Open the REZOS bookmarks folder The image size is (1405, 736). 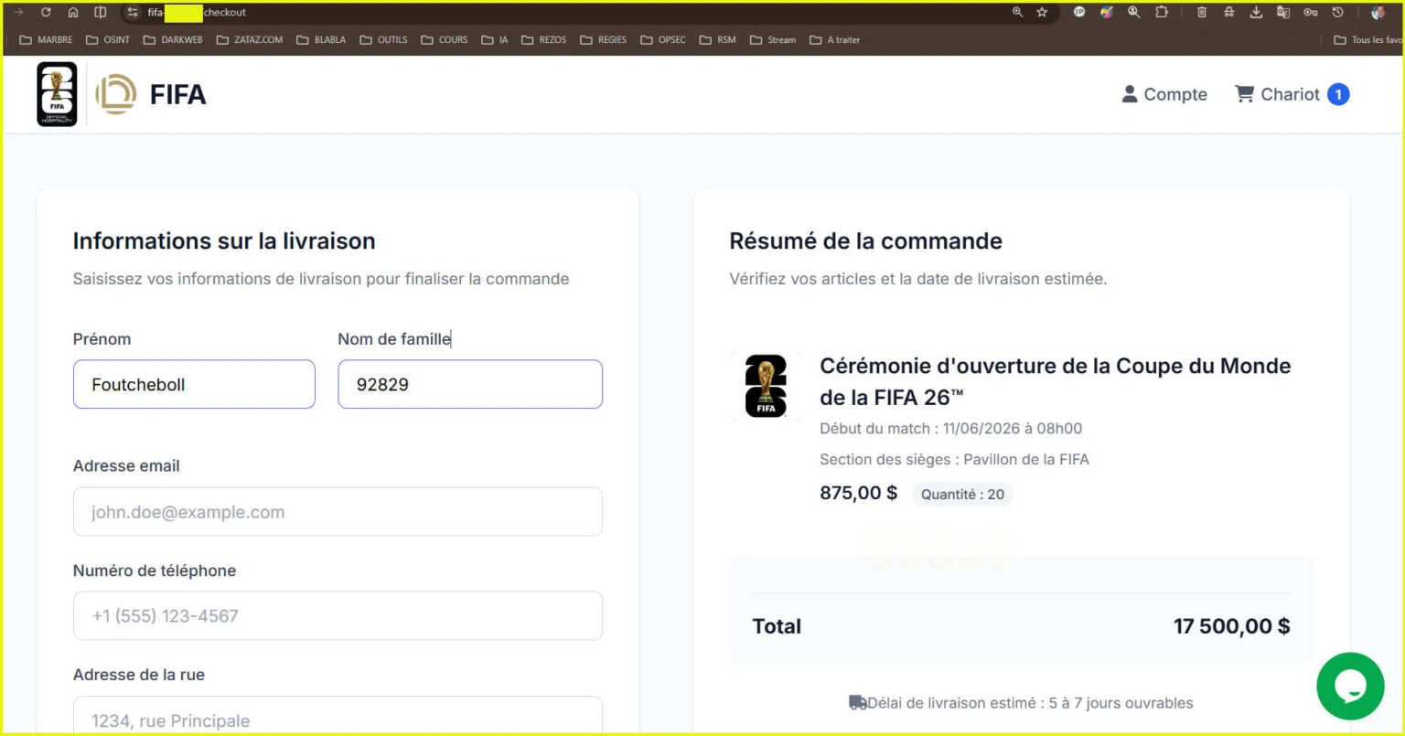point(543,40)
